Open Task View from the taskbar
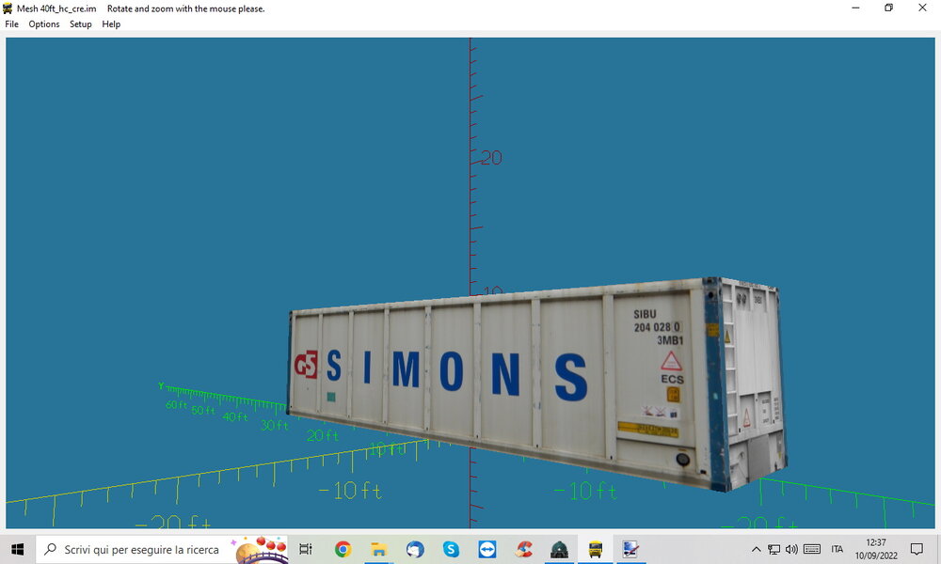Screen dimensions: 941x564 pyautogui.click(x=306, y=549)
